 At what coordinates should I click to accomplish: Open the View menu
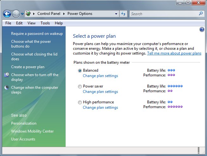click(x=31, y=23)
